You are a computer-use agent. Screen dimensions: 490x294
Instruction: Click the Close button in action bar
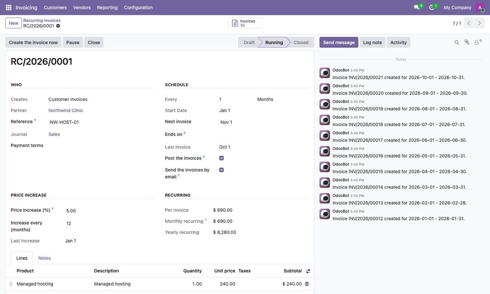(x=94, y=42)
